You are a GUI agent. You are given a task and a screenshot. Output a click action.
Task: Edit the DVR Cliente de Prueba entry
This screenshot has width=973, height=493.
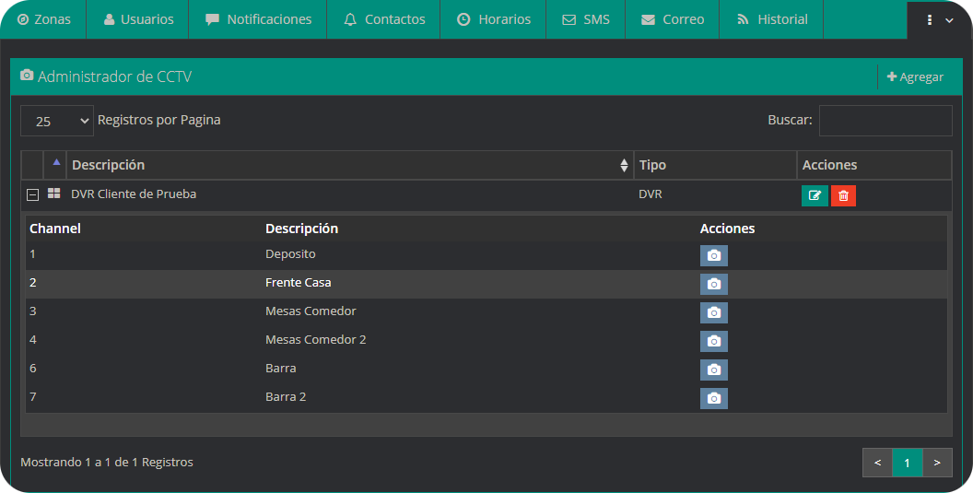(x=815, y=195)
